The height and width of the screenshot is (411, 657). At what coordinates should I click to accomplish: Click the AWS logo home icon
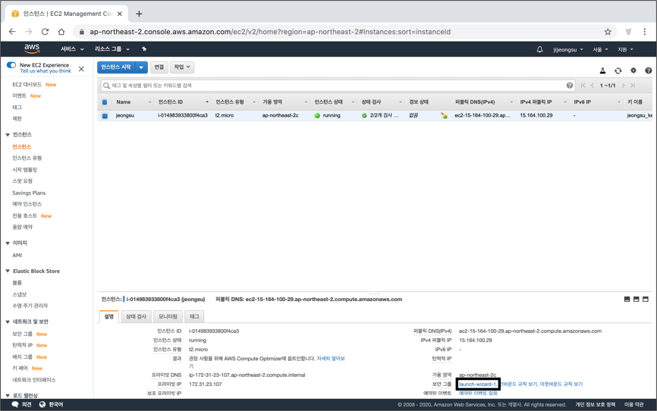tap(32, 49)
